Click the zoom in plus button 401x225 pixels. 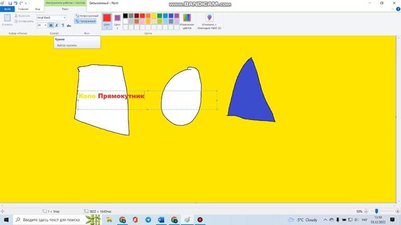[x=397, y=211]
